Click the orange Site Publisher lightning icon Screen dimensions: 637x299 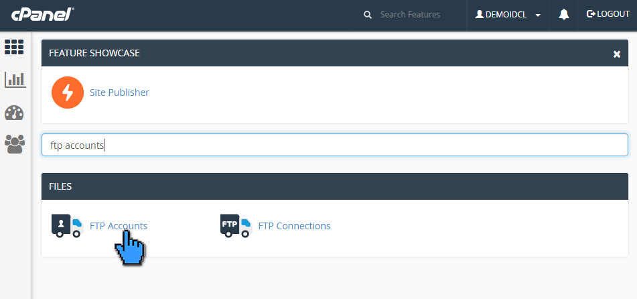tap(68, 93)
